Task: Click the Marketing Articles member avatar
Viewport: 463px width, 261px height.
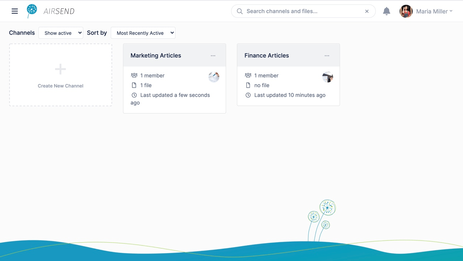Action: tap(214, 77)
